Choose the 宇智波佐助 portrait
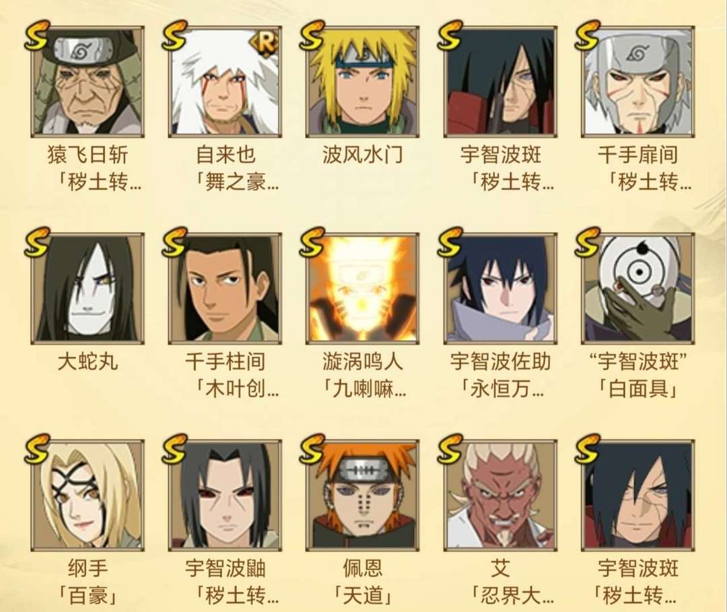 pos(500,288)
